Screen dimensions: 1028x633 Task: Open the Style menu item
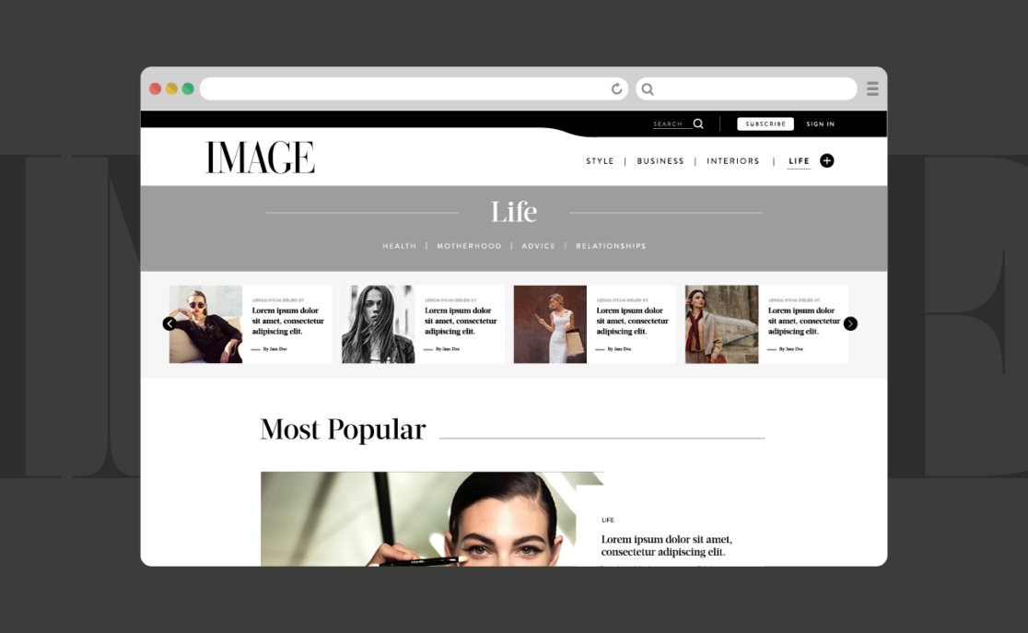tap(600, 161)
